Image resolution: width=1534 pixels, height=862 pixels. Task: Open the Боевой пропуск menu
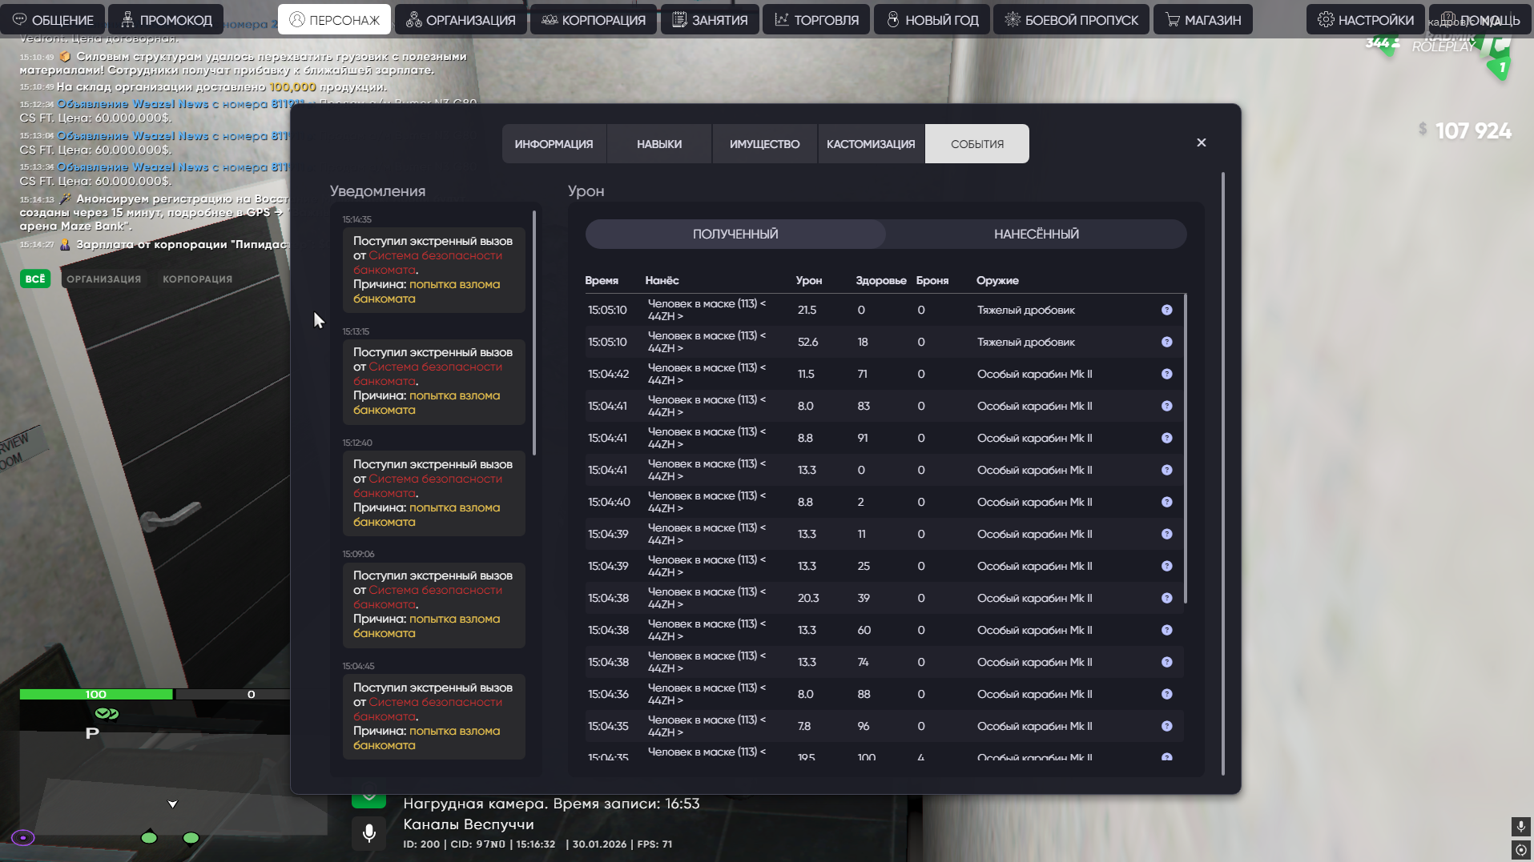pyautogui.click(x=1071, y=19)
